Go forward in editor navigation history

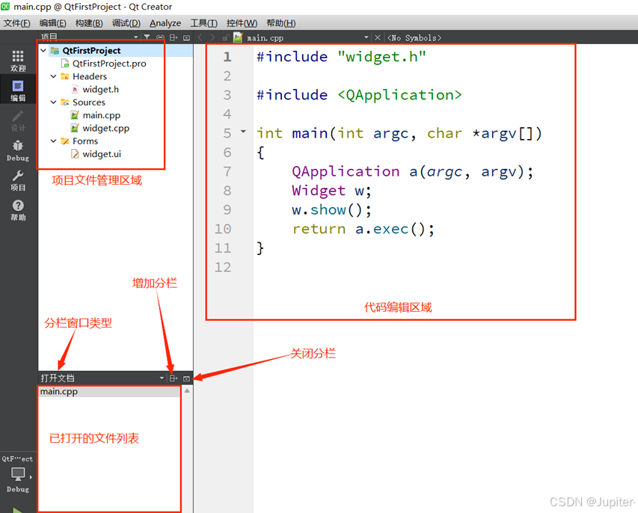tap(212, 37)
